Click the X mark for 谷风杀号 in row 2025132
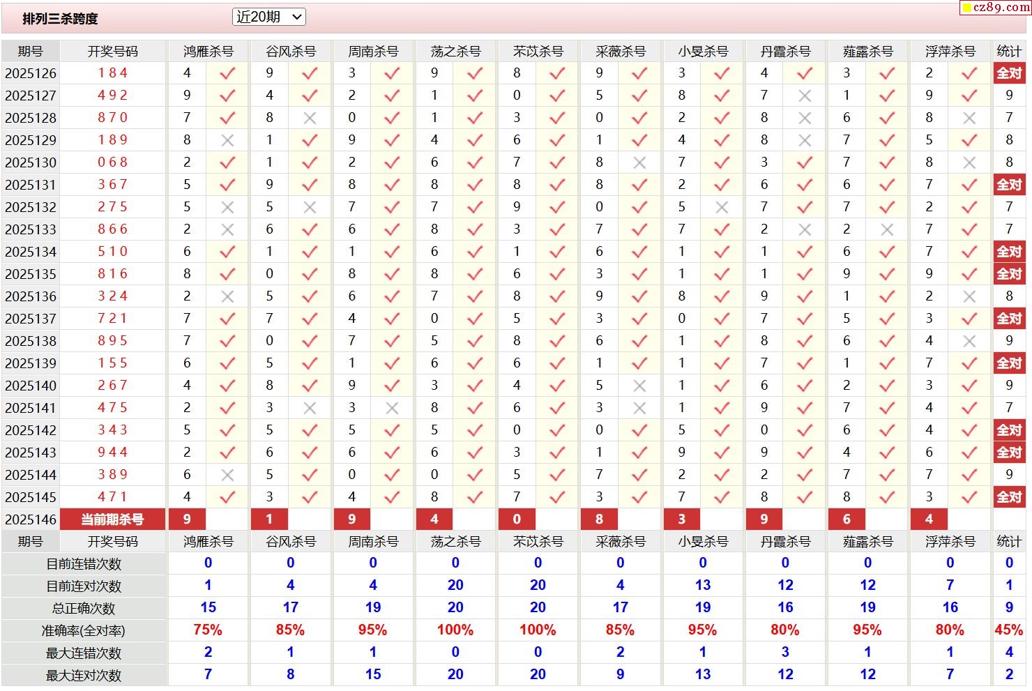Image resolution: width=1032 pixels, height=691 pixels. [x=310, y=207]
